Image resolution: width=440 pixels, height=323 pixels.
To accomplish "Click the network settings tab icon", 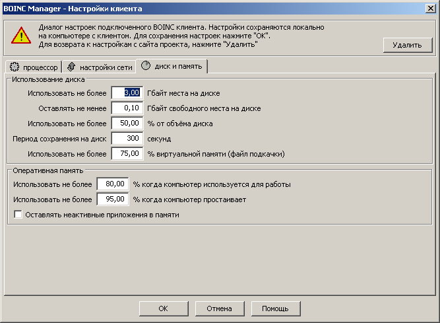I will [x=71, y=67].
